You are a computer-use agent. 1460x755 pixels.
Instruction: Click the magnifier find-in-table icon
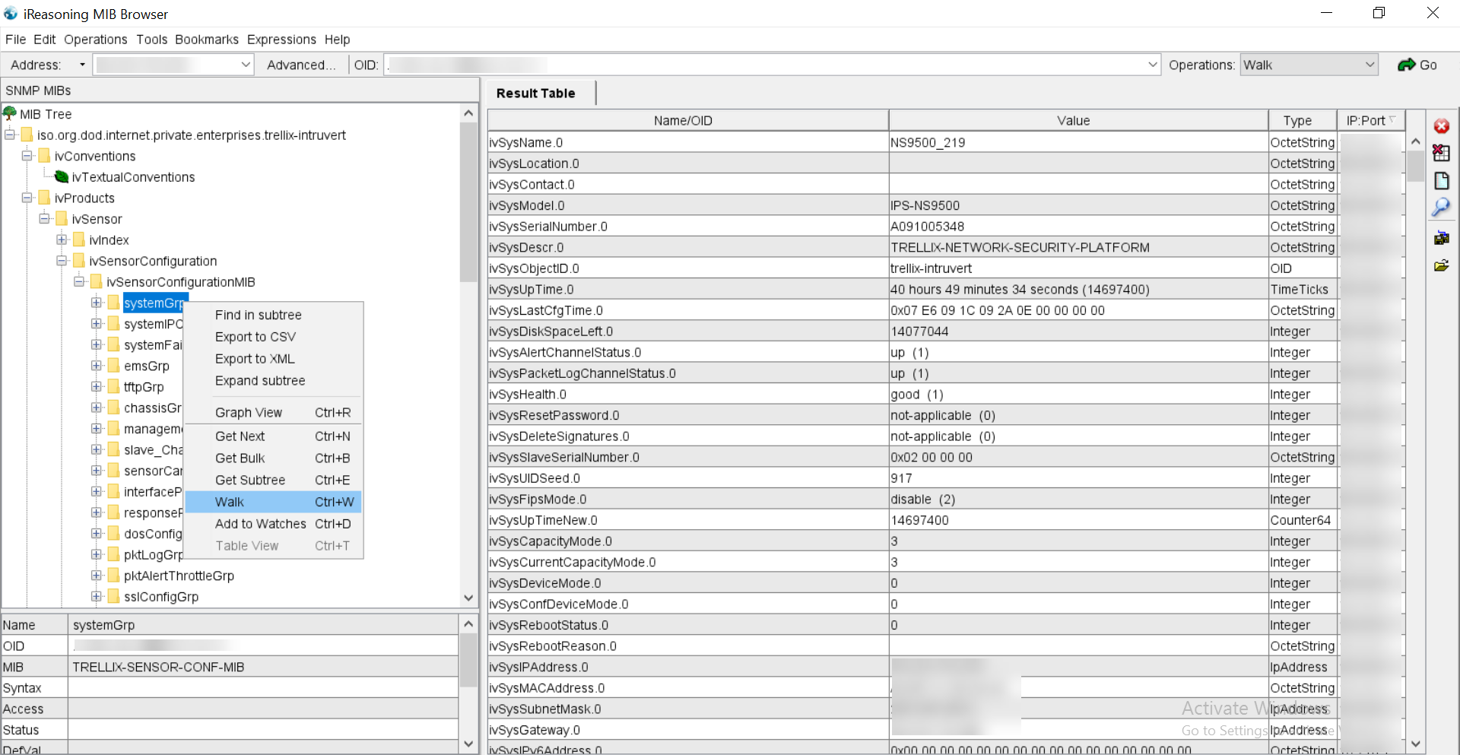click(x=1441, y=207)
